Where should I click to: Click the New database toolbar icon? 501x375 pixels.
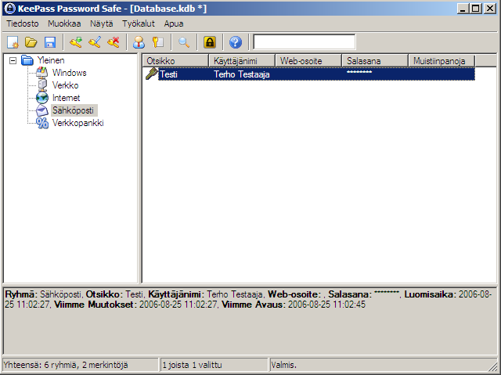13,42
